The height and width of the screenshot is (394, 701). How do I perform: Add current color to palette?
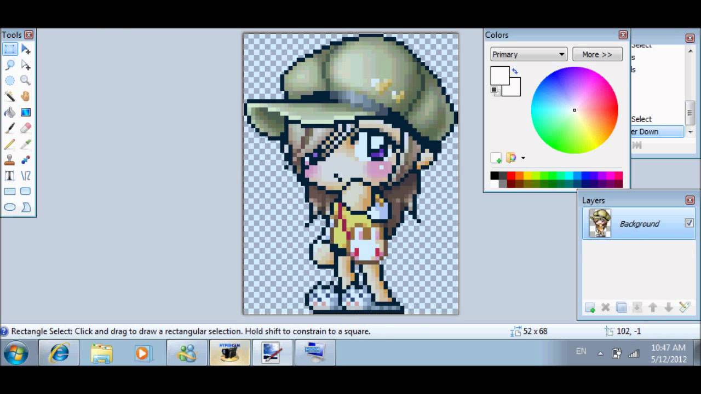tap(496, 158)
